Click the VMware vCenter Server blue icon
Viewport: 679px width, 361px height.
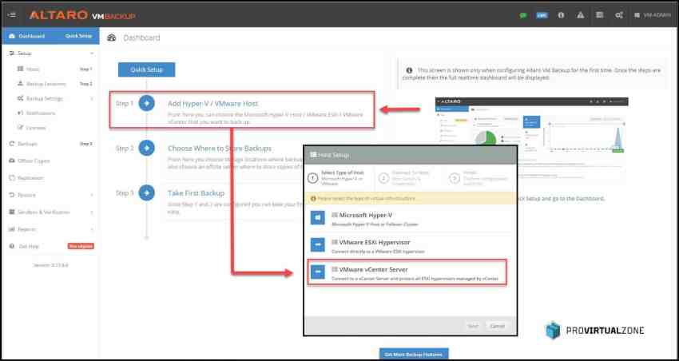pos(317,272)
